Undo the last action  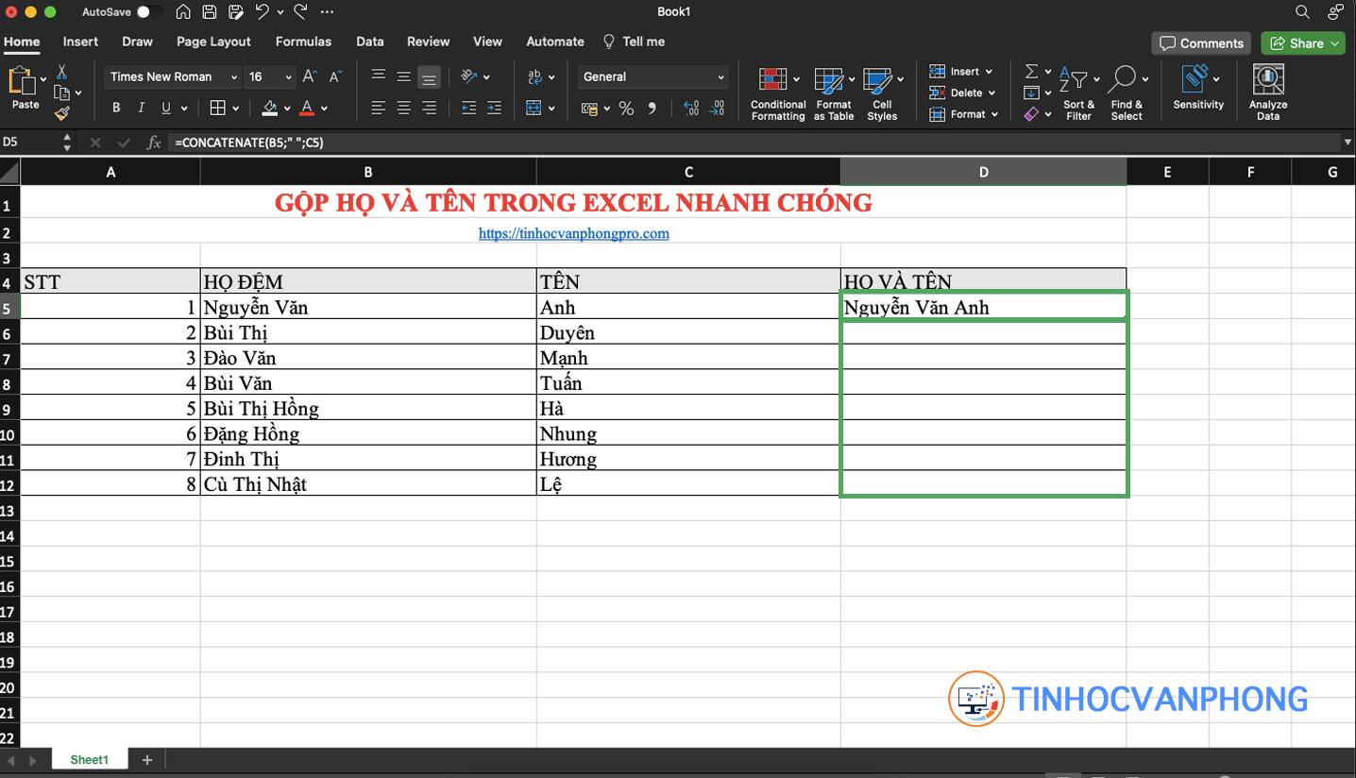coord(263,12)
